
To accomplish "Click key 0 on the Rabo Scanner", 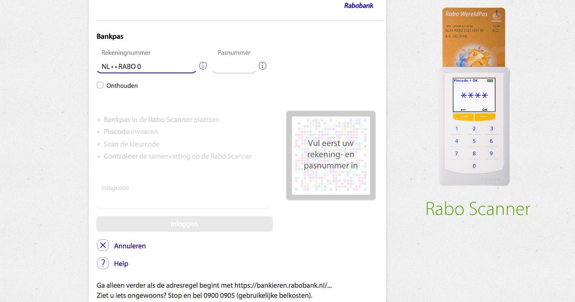I will tap(474, 166).
